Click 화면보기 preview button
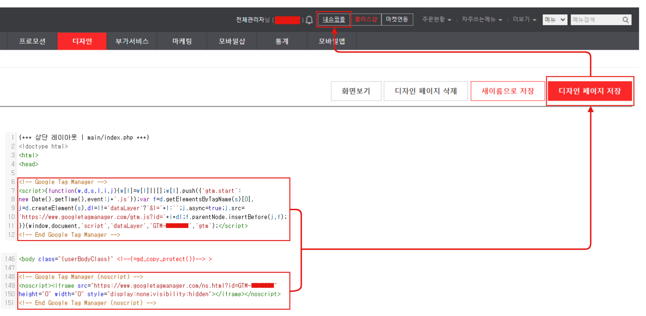Viewport: 646px width, 316px height. click(356, 91)
